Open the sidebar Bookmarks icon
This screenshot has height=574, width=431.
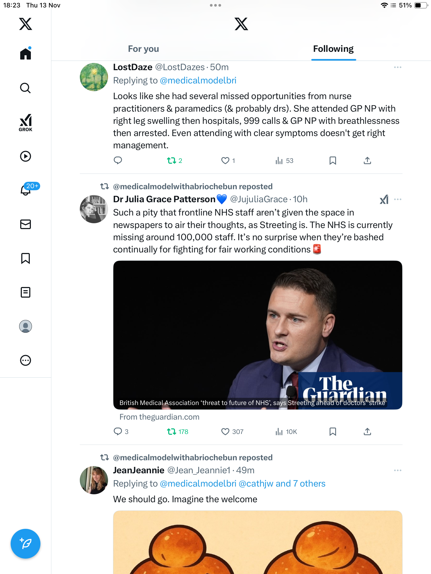[26, 258]
